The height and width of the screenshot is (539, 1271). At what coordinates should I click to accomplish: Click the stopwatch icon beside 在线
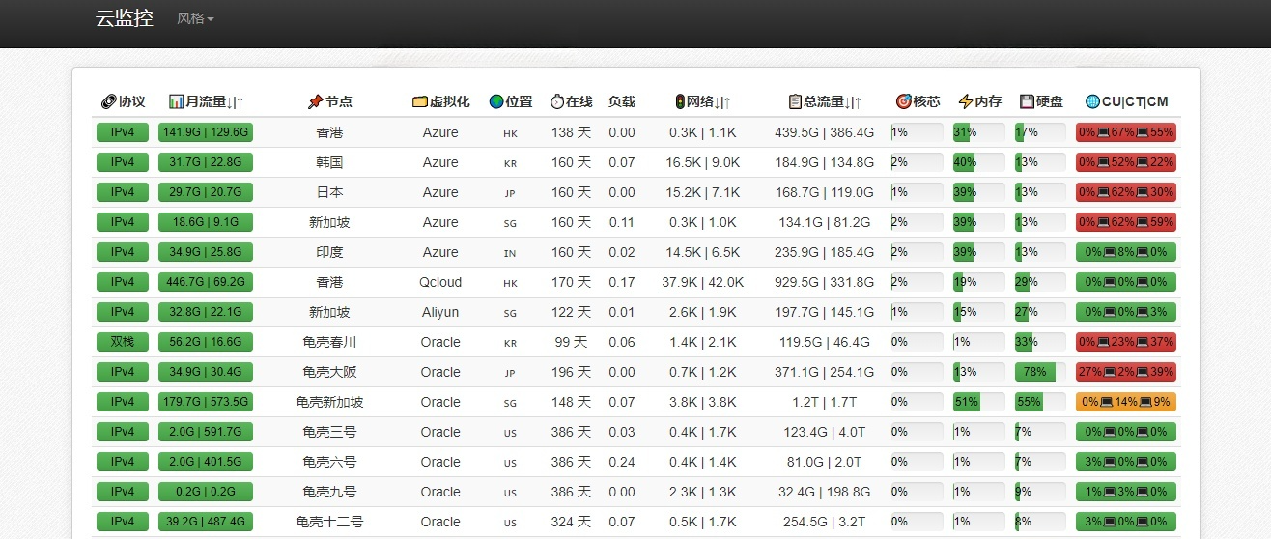(556, 101)
